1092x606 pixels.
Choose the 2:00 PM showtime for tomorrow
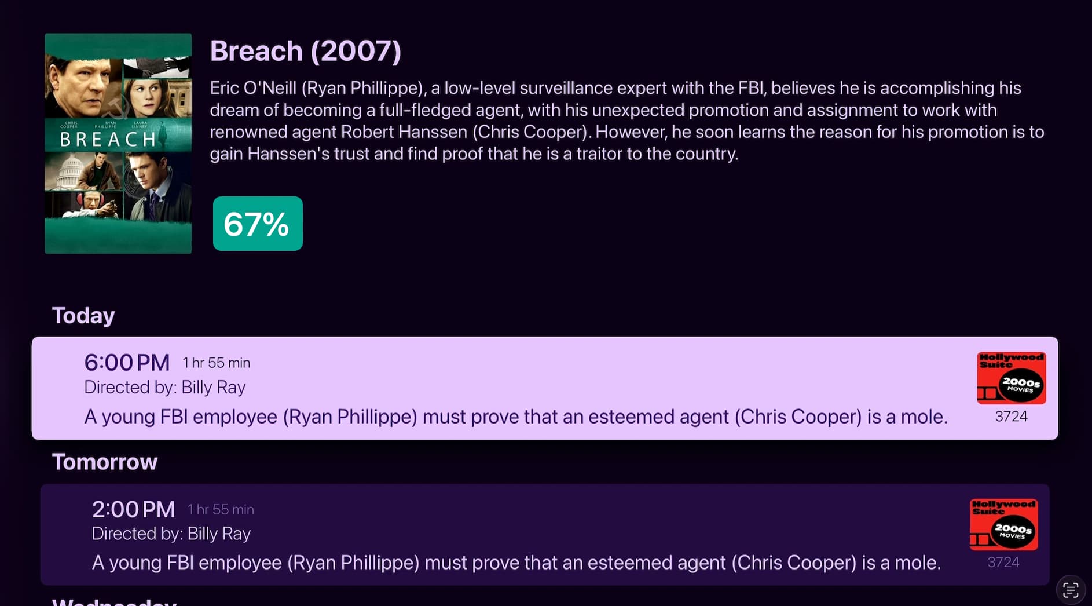(133, 509)
